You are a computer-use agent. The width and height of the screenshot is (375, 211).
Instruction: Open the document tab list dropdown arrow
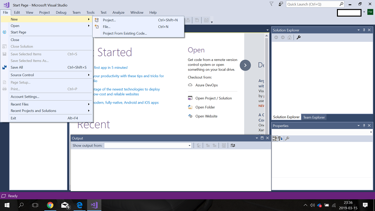tap(267, 30)
